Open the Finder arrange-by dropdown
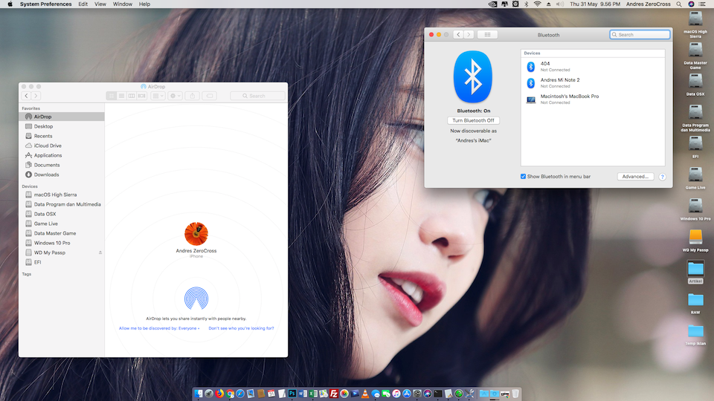The image size is (714, 401). (x=158, y=96)
